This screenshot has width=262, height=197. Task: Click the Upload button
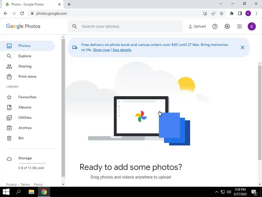(x=197, y=26)
